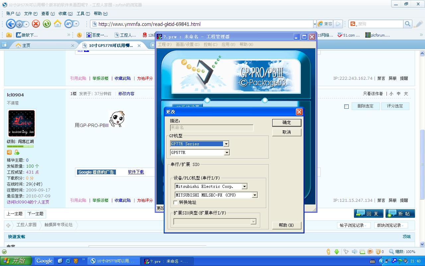Enable the 转换地址 checkbox
Viewport: 425px width, 266px height.
(x=176, y=202)
